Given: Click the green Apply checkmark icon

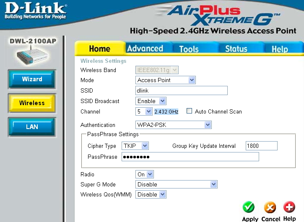Looking at the screenshot, I should pos(249,207).
